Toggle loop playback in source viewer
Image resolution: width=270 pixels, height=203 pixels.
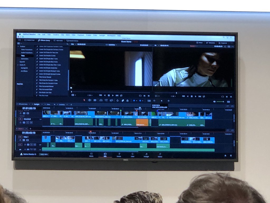tap(121, 95)
